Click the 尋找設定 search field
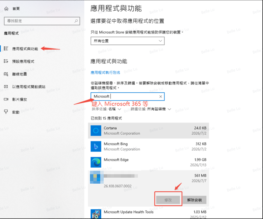The width and height of the screenshot is (263, 219). point(42,21)
